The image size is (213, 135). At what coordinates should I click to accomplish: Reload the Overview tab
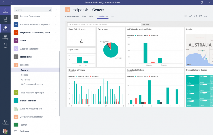tap(196, 16)
